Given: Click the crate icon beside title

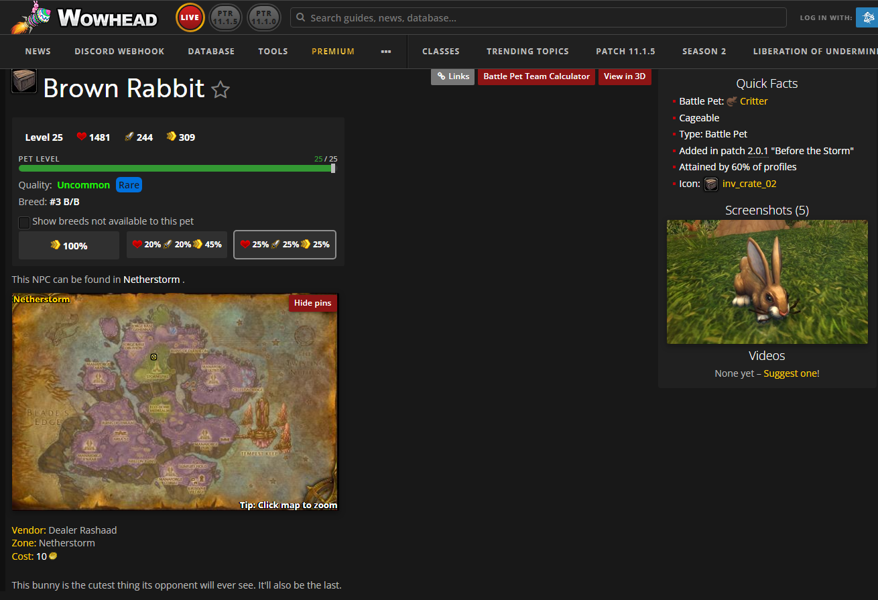Looking at the screenshot, I should point(24,81).
